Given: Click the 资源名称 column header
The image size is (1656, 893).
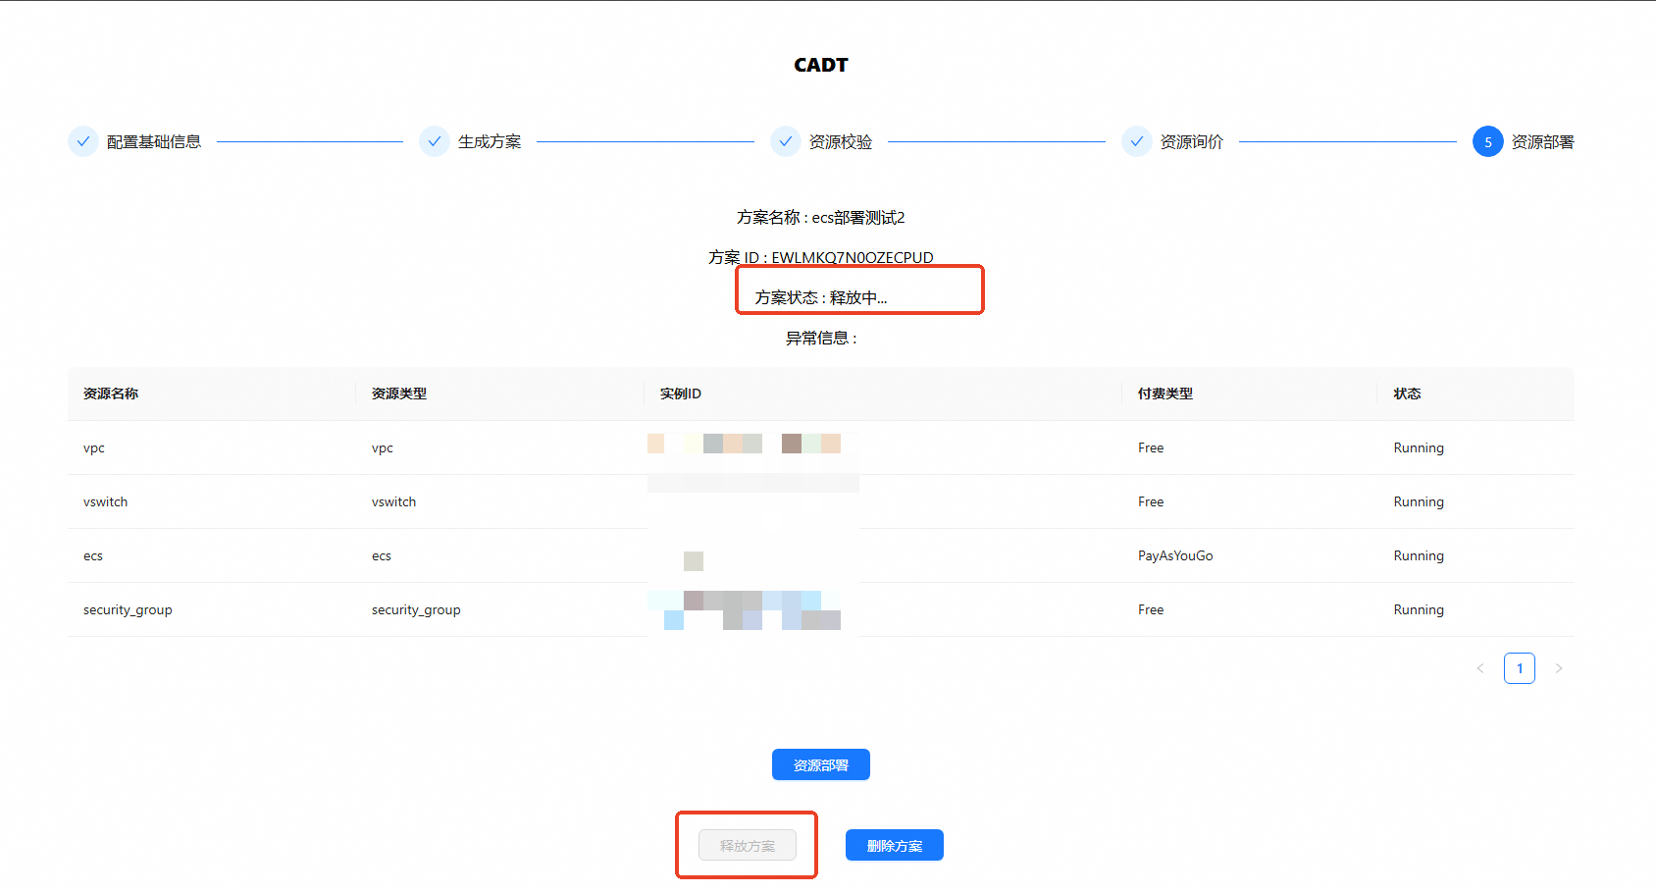Looking at the screenshot, I should (x=111, y=394).
